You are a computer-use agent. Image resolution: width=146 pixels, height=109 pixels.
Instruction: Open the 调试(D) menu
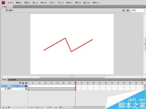click(x=78, y=3)
